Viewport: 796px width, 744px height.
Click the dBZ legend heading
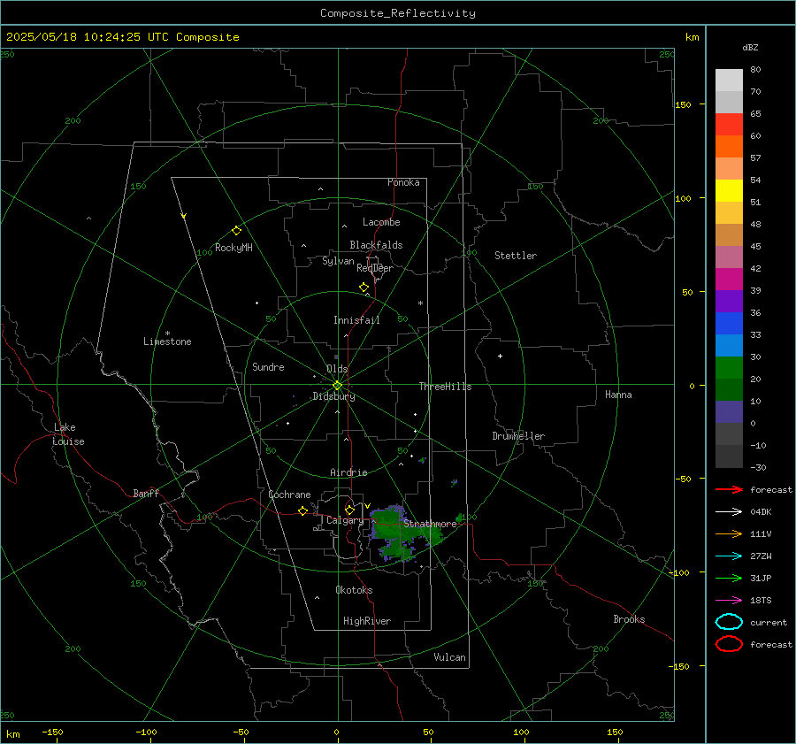(x=750, y=47)
